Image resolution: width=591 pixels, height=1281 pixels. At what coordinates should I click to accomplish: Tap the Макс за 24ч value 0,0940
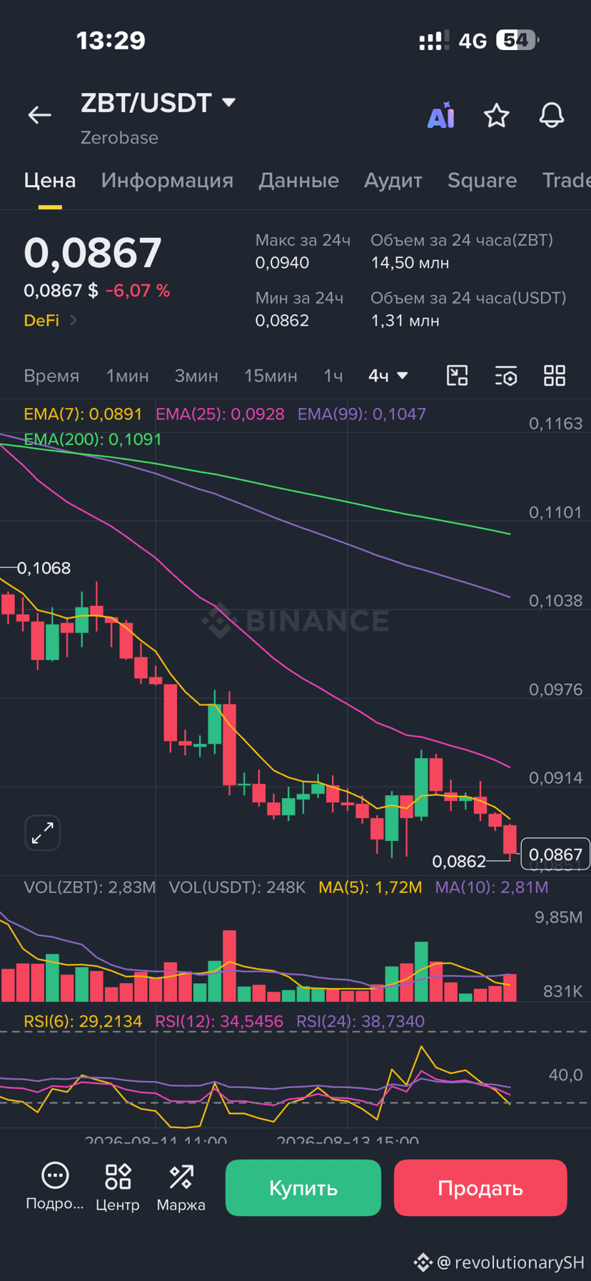point(282,263)
